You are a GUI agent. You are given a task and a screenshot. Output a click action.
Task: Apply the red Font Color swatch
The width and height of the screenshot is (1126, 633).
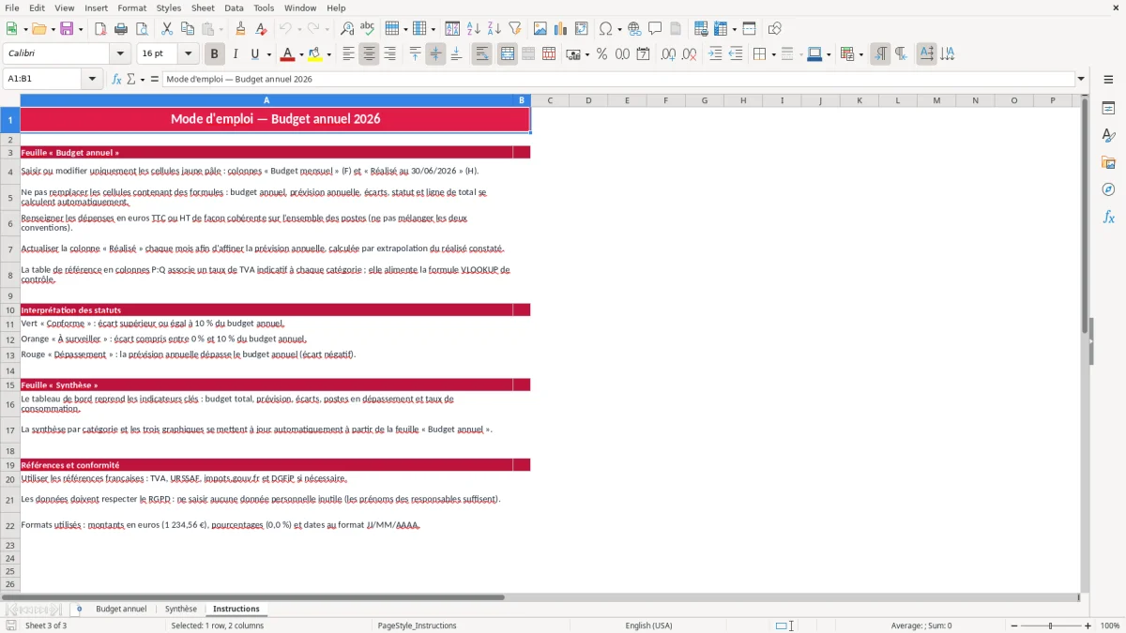tap(288, 54)
